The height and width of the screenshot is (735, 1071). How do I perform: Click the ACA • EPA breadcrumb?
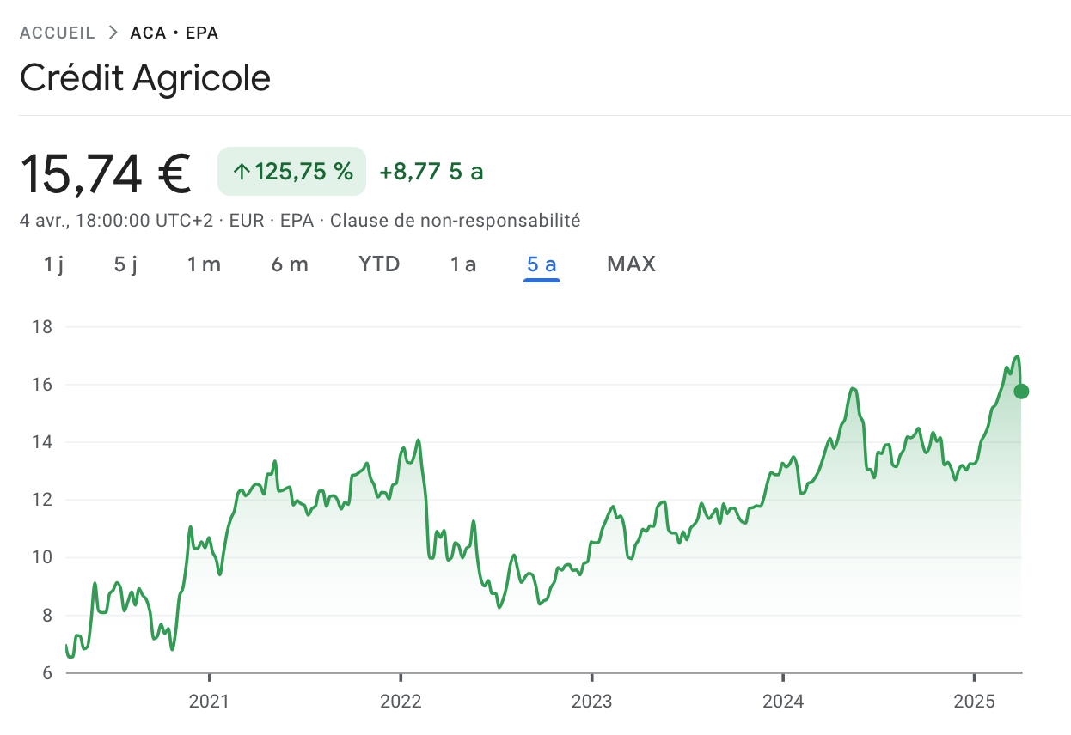pos(174,33)
